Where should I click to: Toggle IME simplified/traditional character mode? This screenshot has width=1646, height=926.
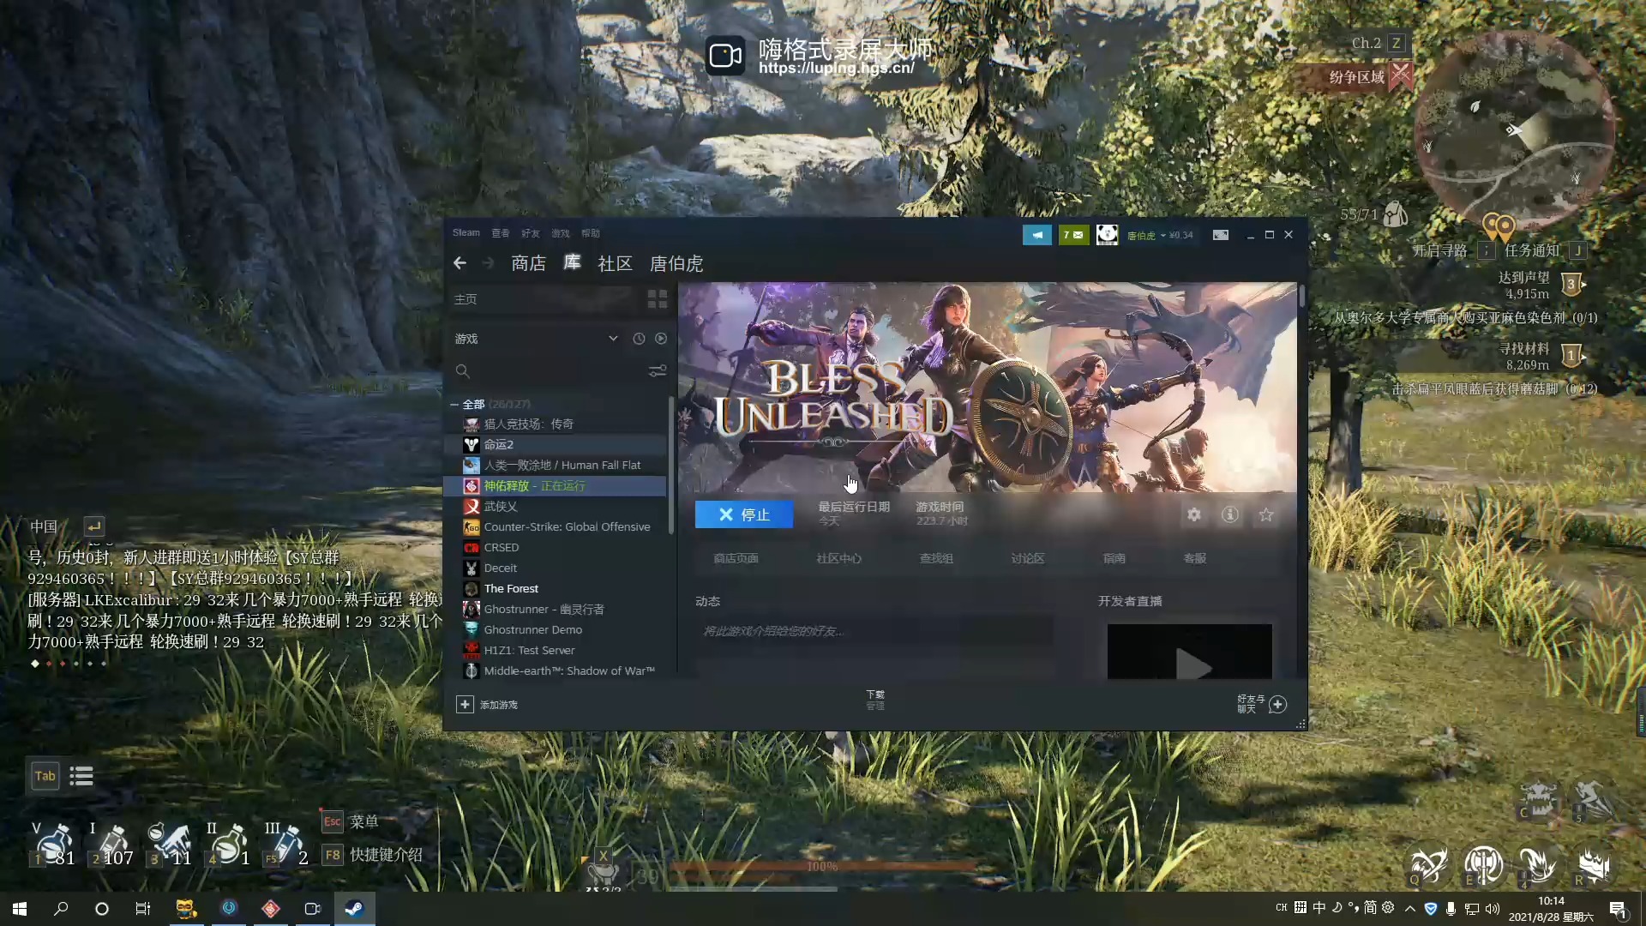pos(1370,908)
